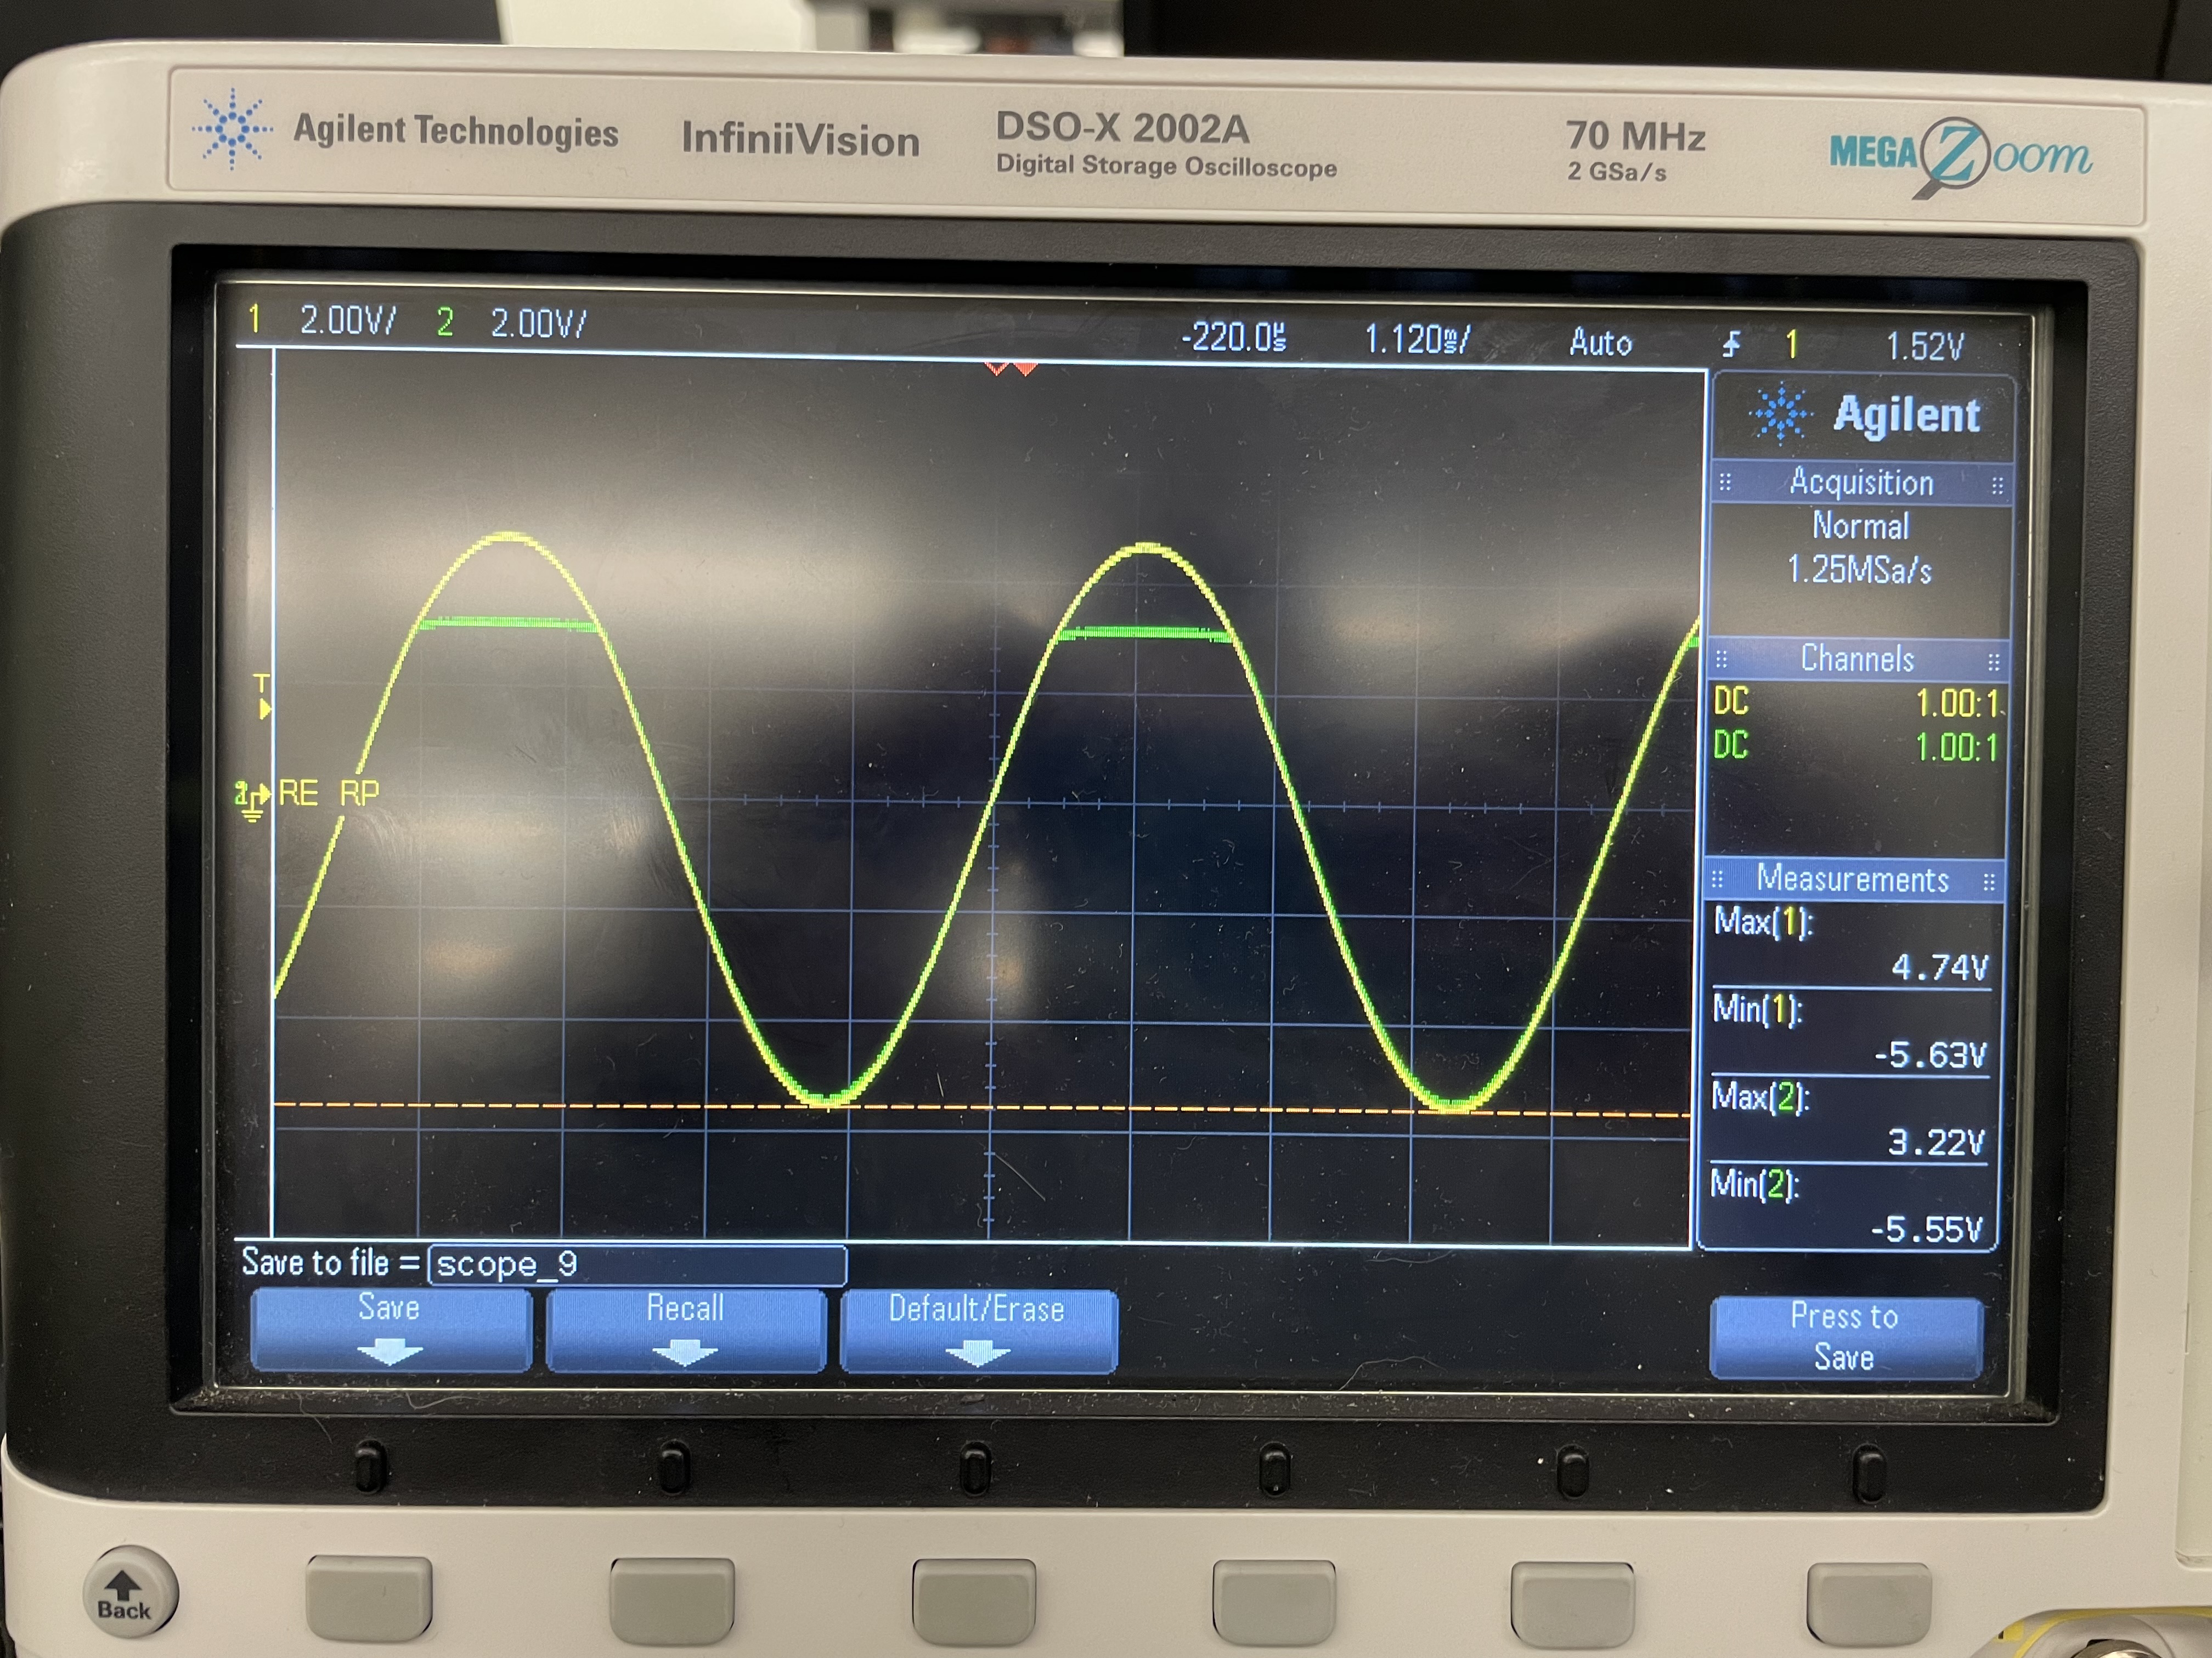Select the RP label near ground marker
The height and width of the screenshot is (1658, 2212).
tap(359, 793)
